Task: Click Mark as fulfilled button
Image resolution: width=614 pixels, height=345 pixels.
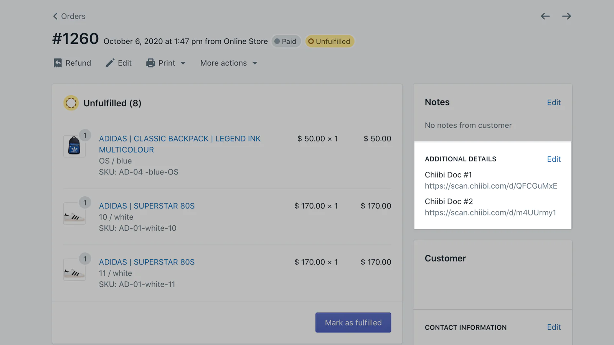Action: point(353,322)
